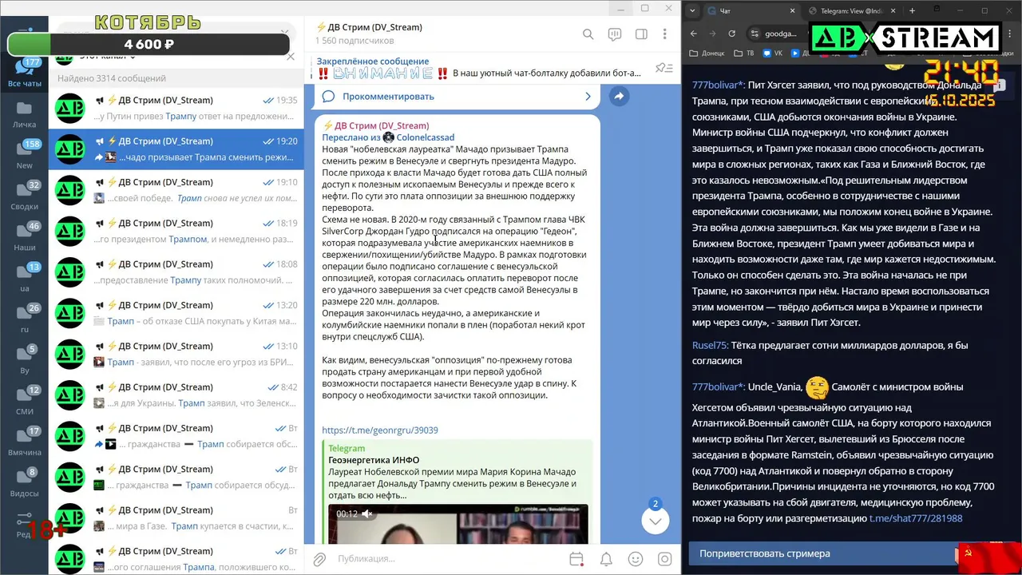1022x575 pixels.
Task: Open the VK bookmark
Action: click(x=772, y=54)
